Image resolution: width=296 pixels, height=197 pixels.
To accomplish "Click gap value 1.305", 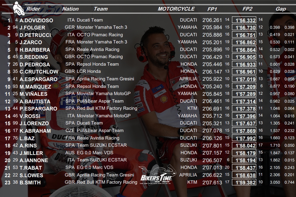I will tap(275, 123).
